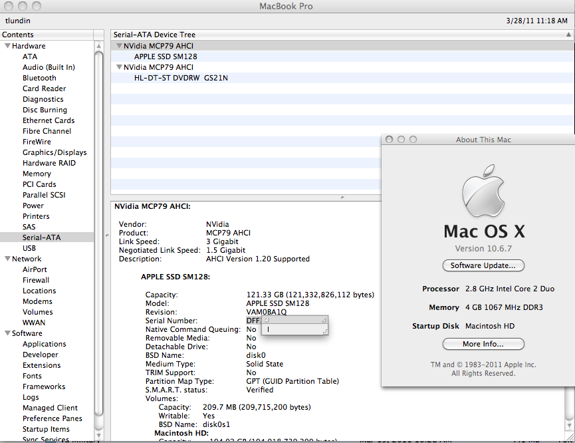
Task: Click sidebar vertical split divider handle
Action: coord(107,235)
